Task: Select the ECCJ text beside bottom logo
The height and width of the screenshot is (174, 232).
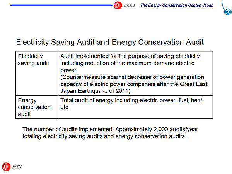Action: click(x=18, y=167)
